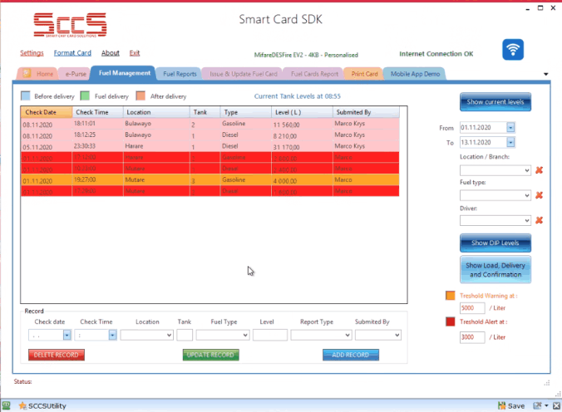Image resolution: width=562 pixels, height=412 pixels.
Task: Click the orange Treshold Warning color swatch
Action: coord(451,295)
